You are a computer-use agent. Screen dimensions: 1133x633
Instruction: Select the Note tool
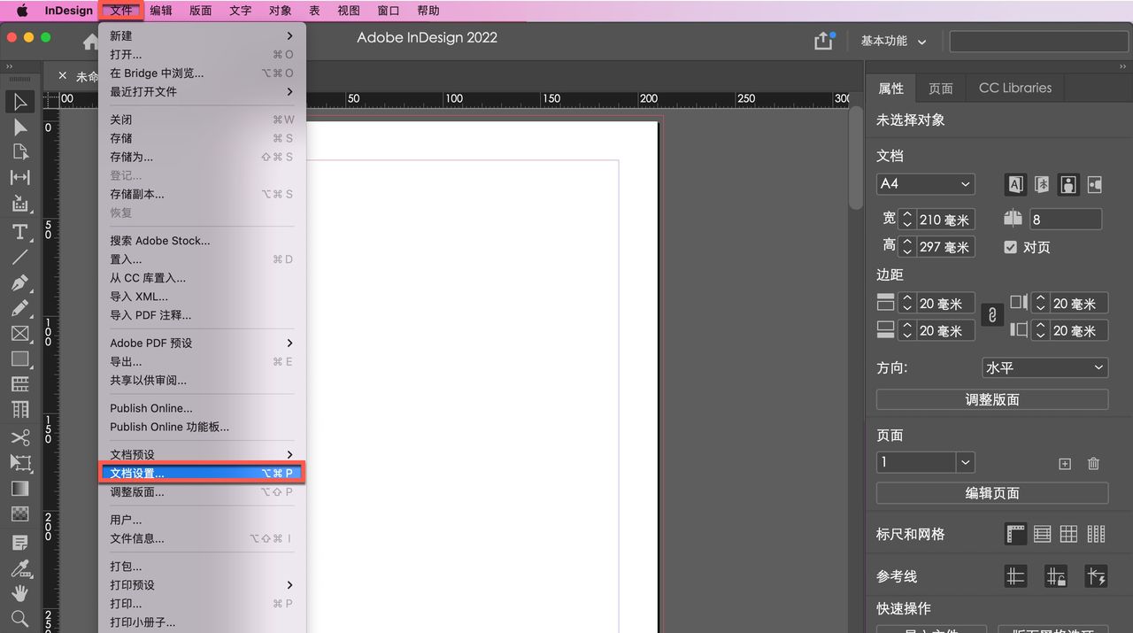click(x=19, y=542)
